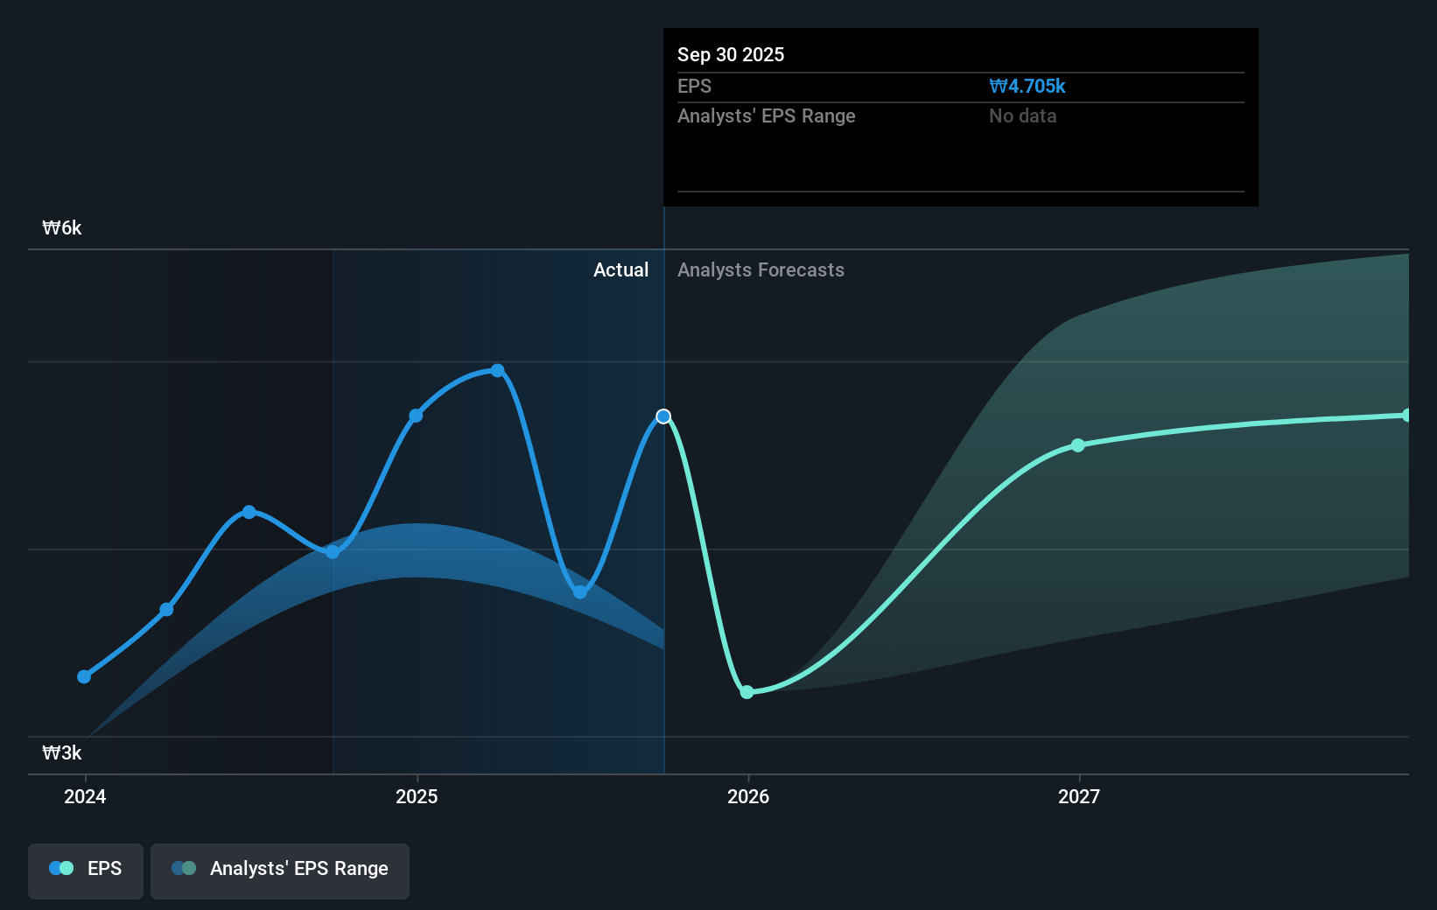The image size is (1437, 910).
Task: Click the 2026 axis label
Action: click(x=747, y=796)
